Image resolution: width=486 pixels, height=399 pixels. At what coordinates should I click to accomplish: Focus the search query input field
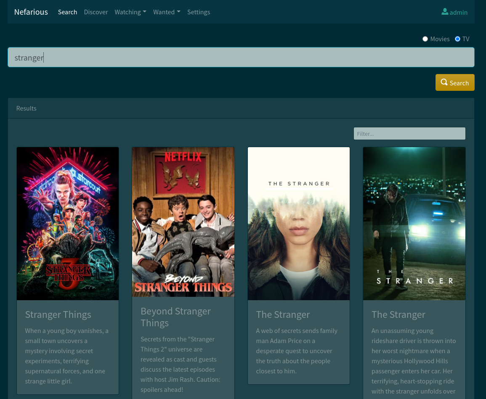(241, 57)
